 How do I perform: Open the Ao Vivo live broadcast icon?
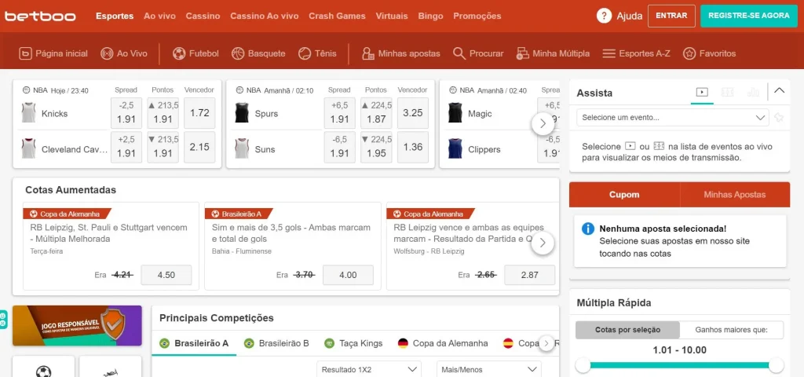(x=107, y=53)
